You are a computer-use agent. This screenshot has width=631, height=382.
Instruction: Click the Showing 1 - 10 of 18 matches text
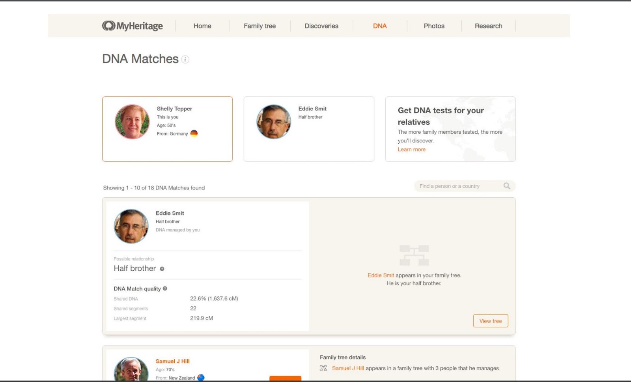[154, 188]
